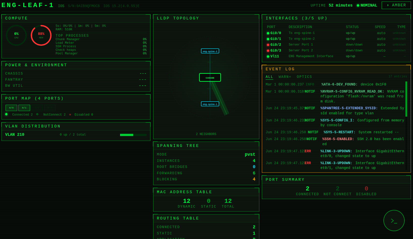Click the SSH Process row
Image resolution: width=413 pixels, height=239 pixels.
(x=101, y=47)
